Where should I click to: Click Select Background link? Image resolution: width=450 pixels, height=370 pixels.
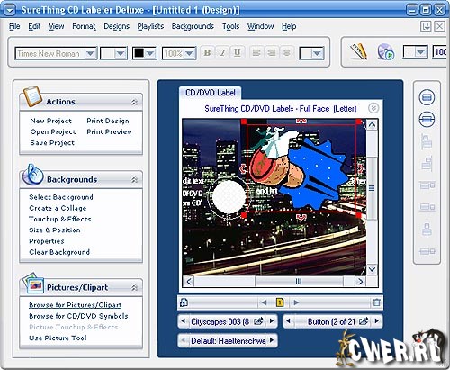pyautogui.click(x=61, y=197)
